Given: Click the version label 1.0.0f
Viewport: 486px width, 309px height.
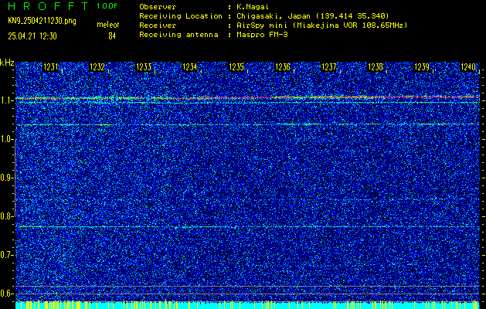Looking at the screenshot, I should point(107,6).
